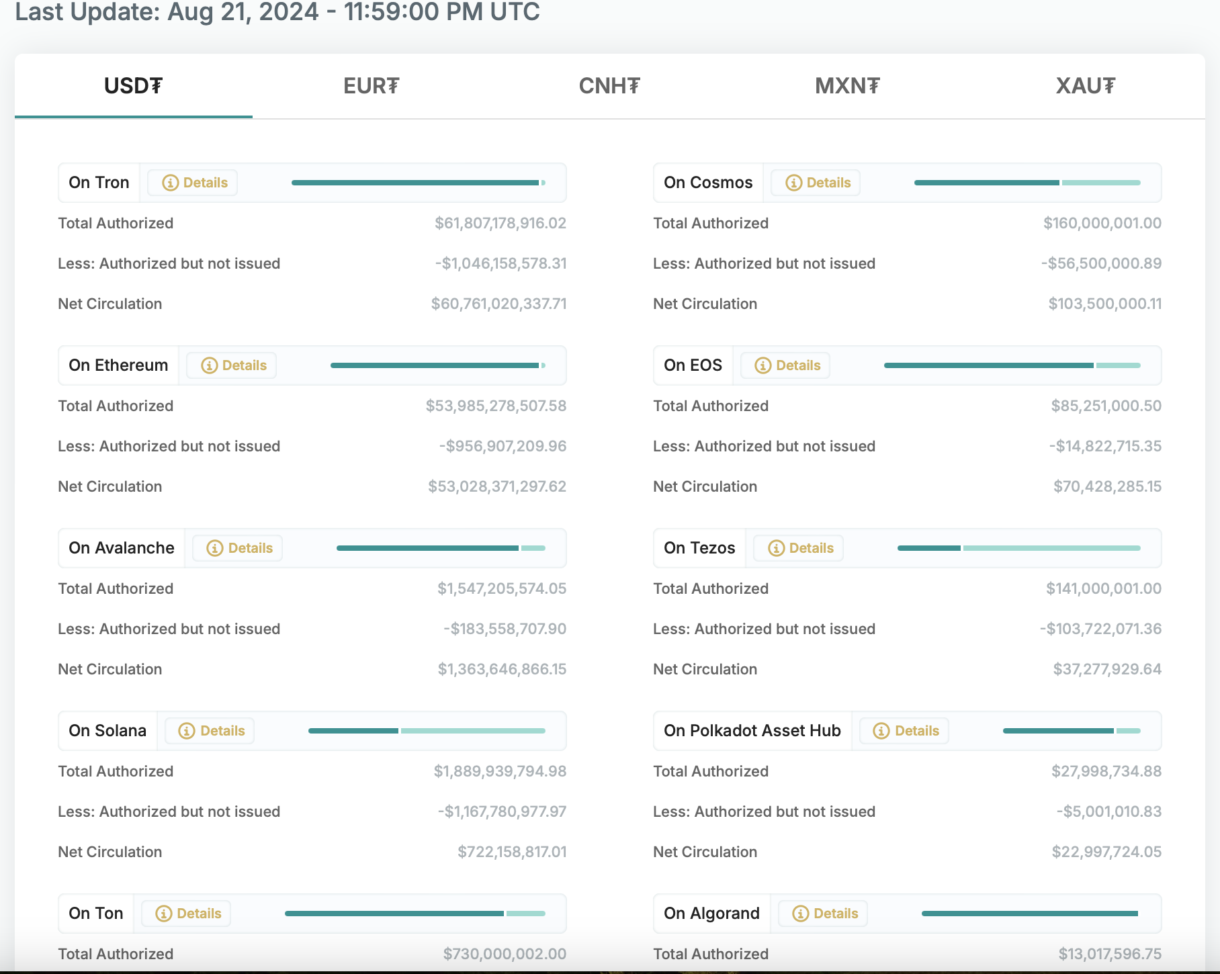The height and width of the screenshot is (974, 1220).
Task: View the Details label for Avalanche
Action: point(251,548)
